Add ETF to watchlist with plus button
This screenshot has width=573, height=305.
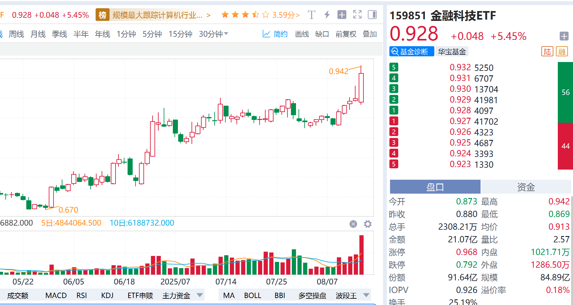pyautogui.click(x=564, y=36)
